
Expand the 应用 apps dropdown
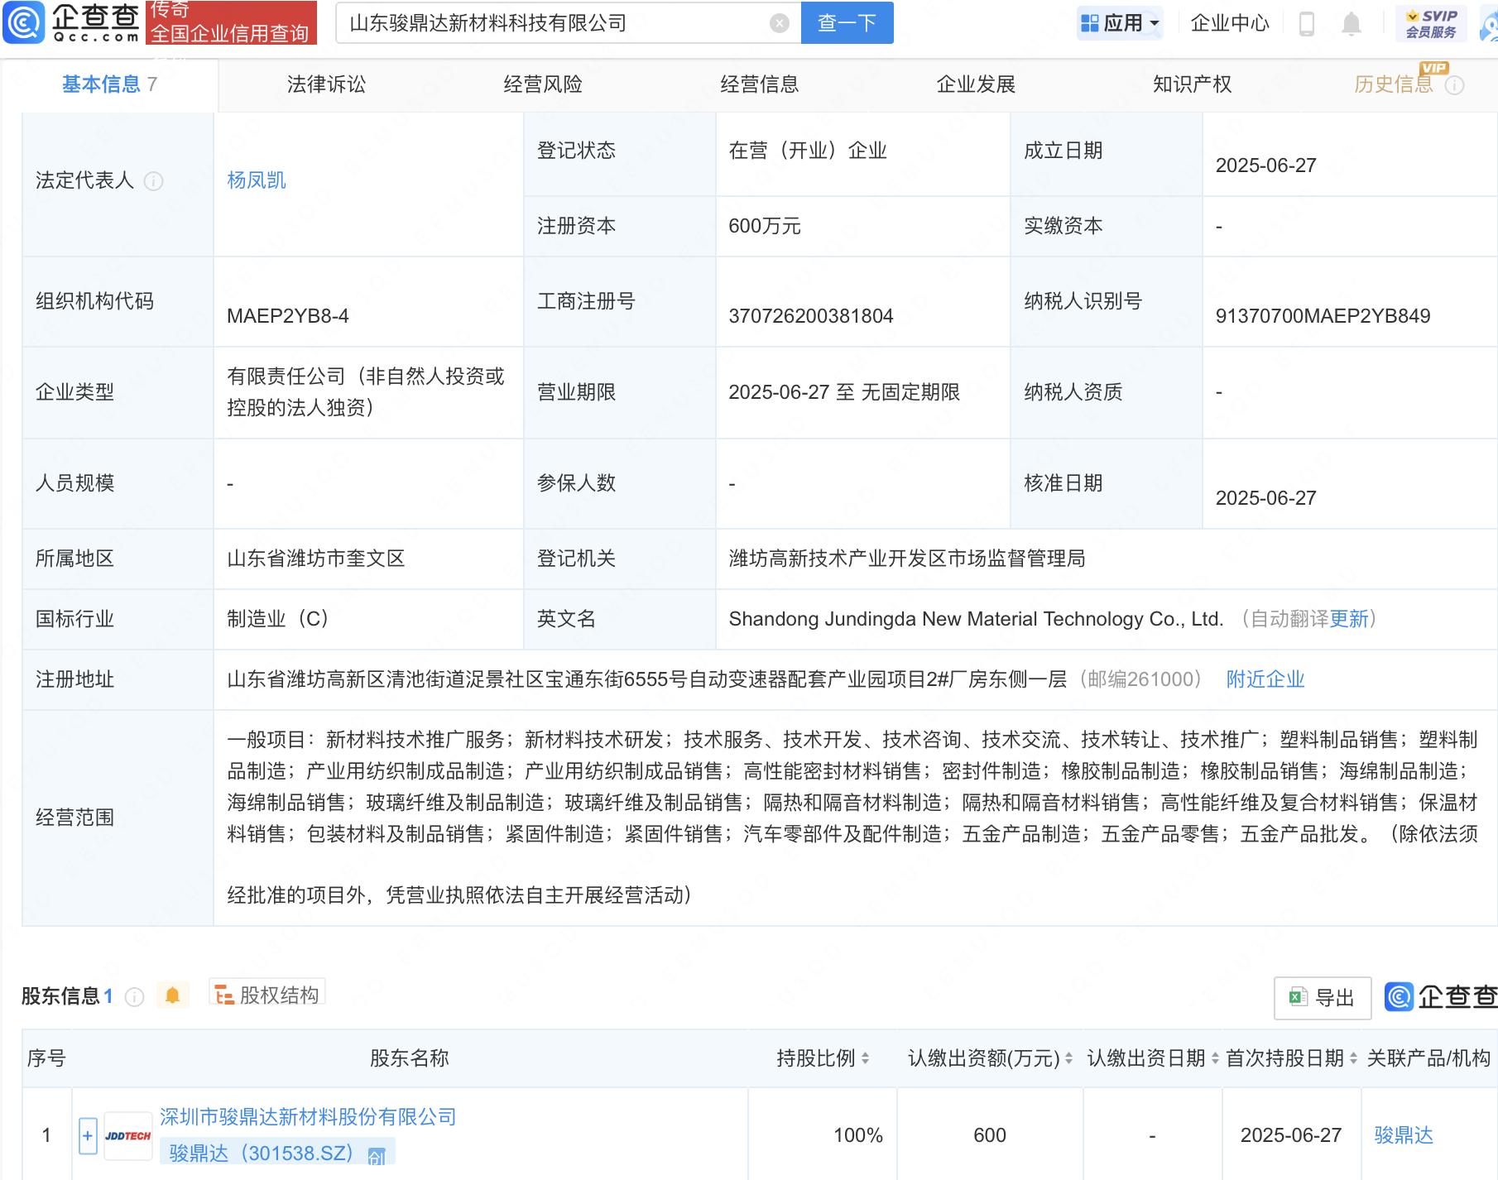pyautogui.click(x=1119, y=22)
